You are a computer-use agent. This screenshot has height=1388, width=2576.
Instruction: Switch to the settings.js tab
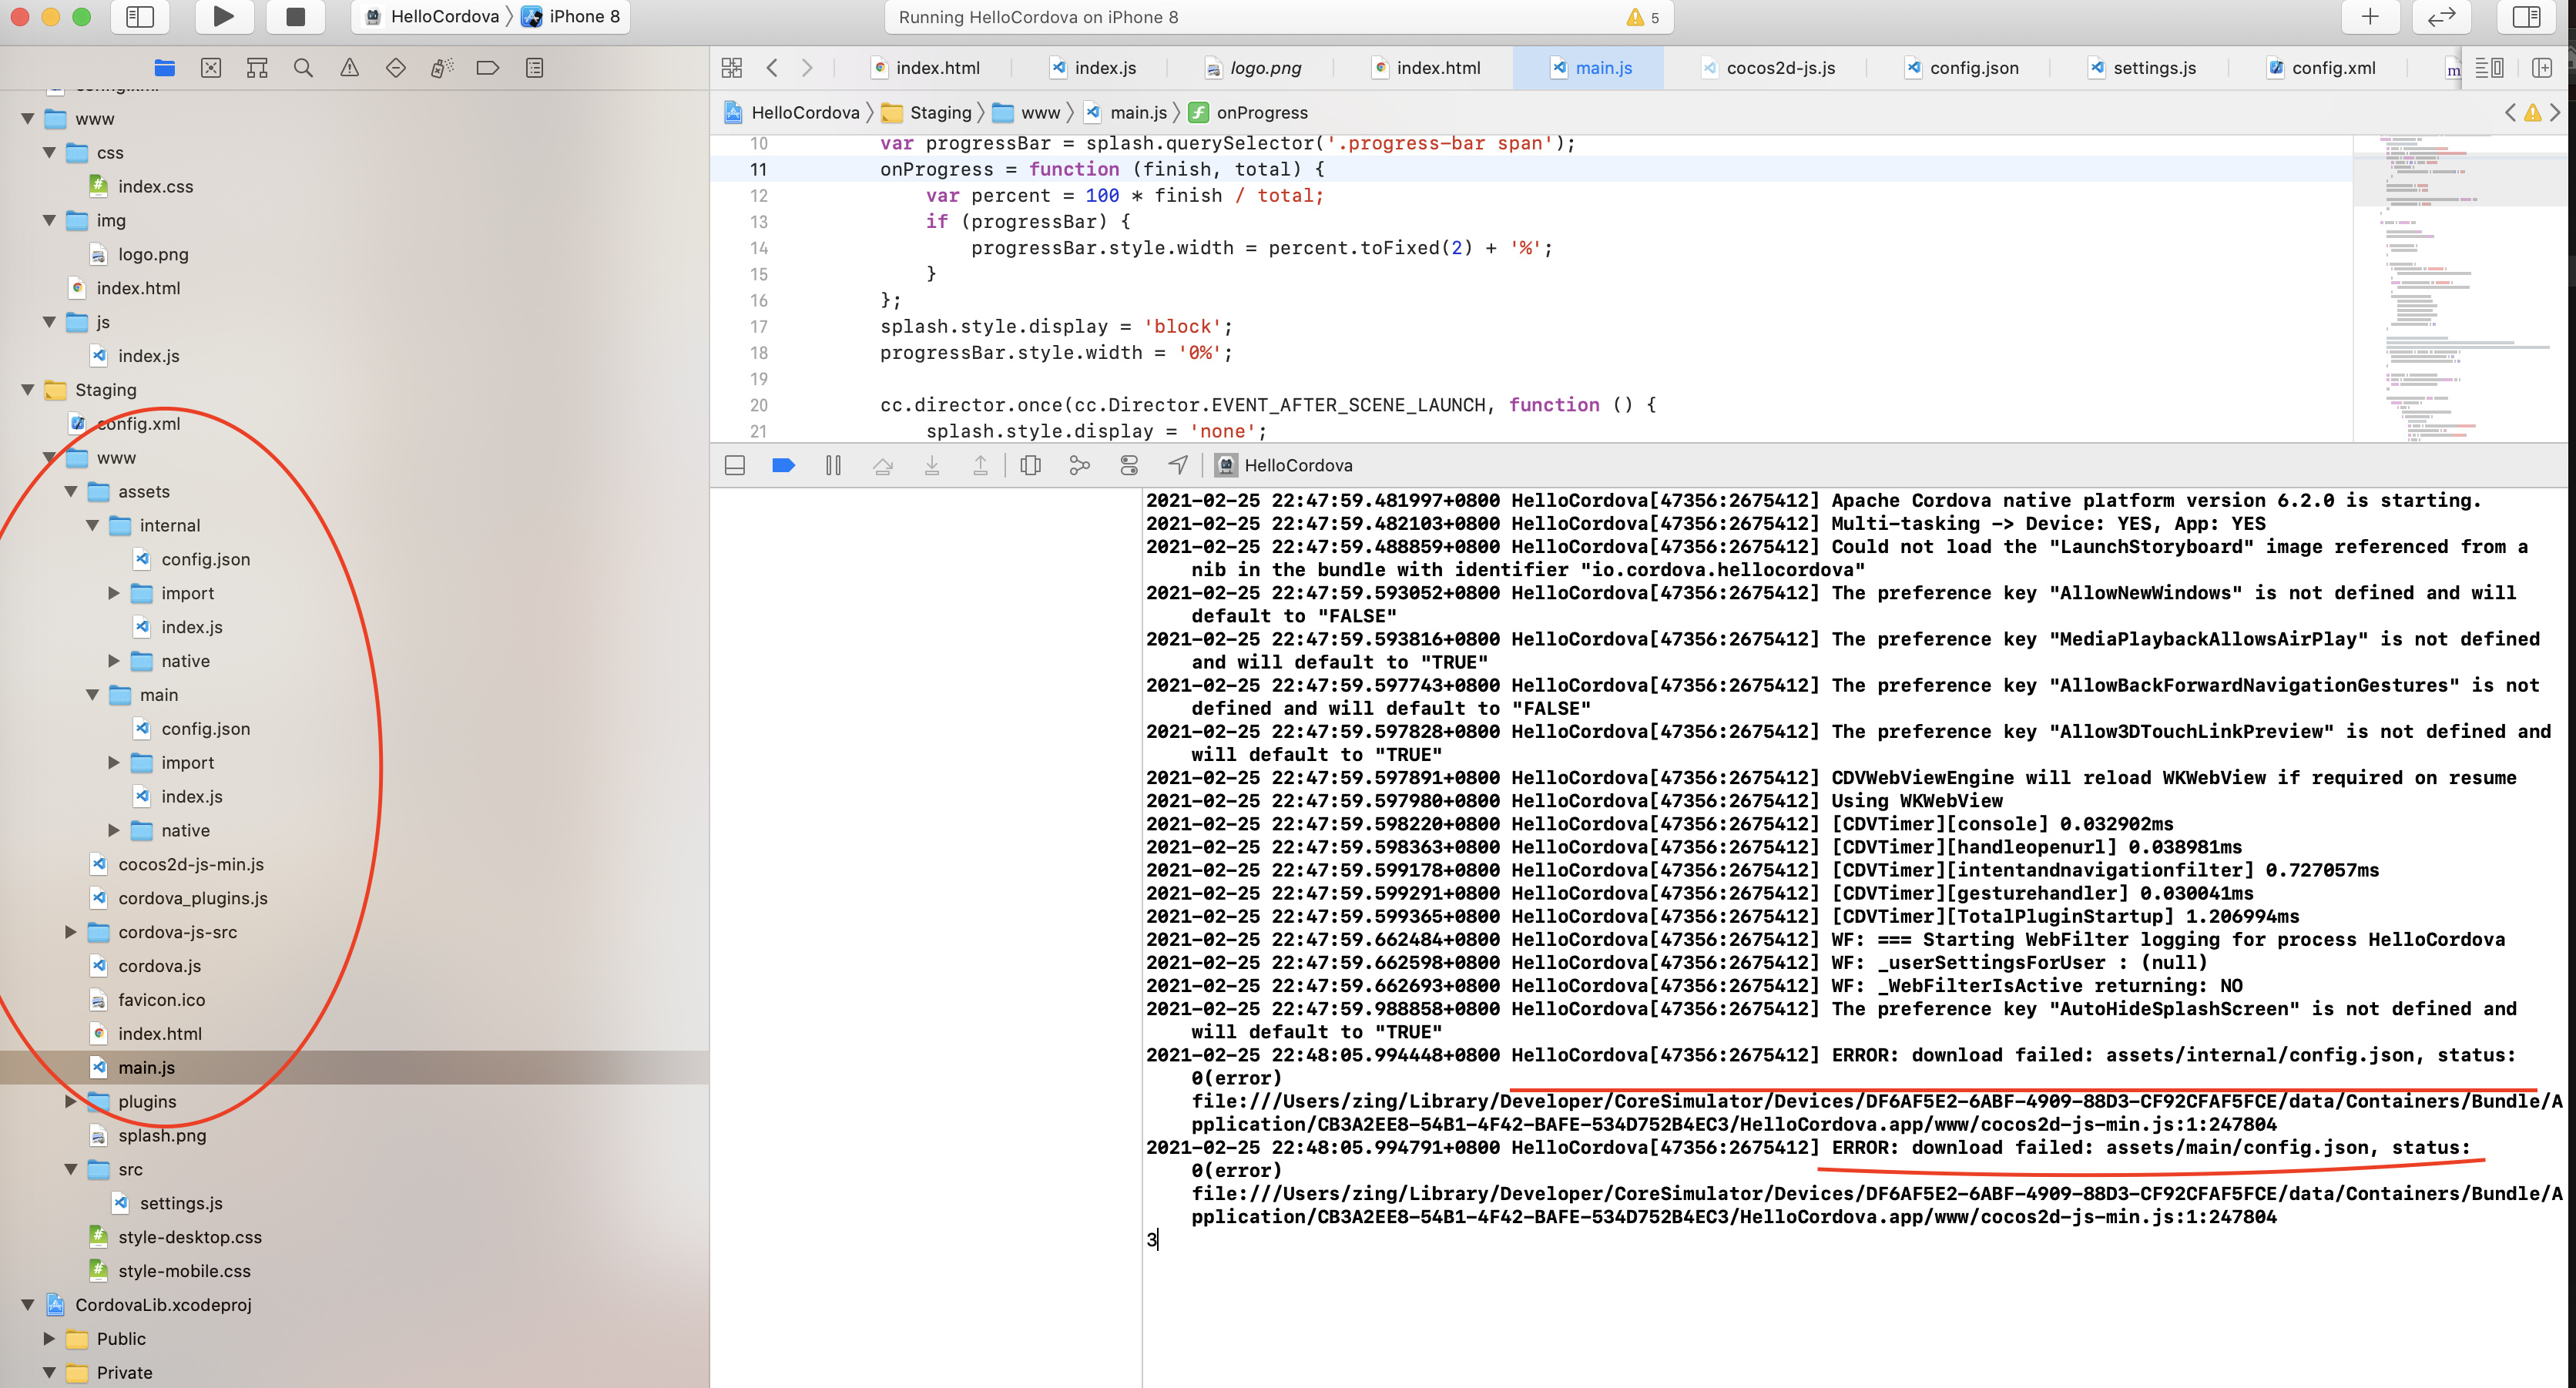(x=2153, y=68)
